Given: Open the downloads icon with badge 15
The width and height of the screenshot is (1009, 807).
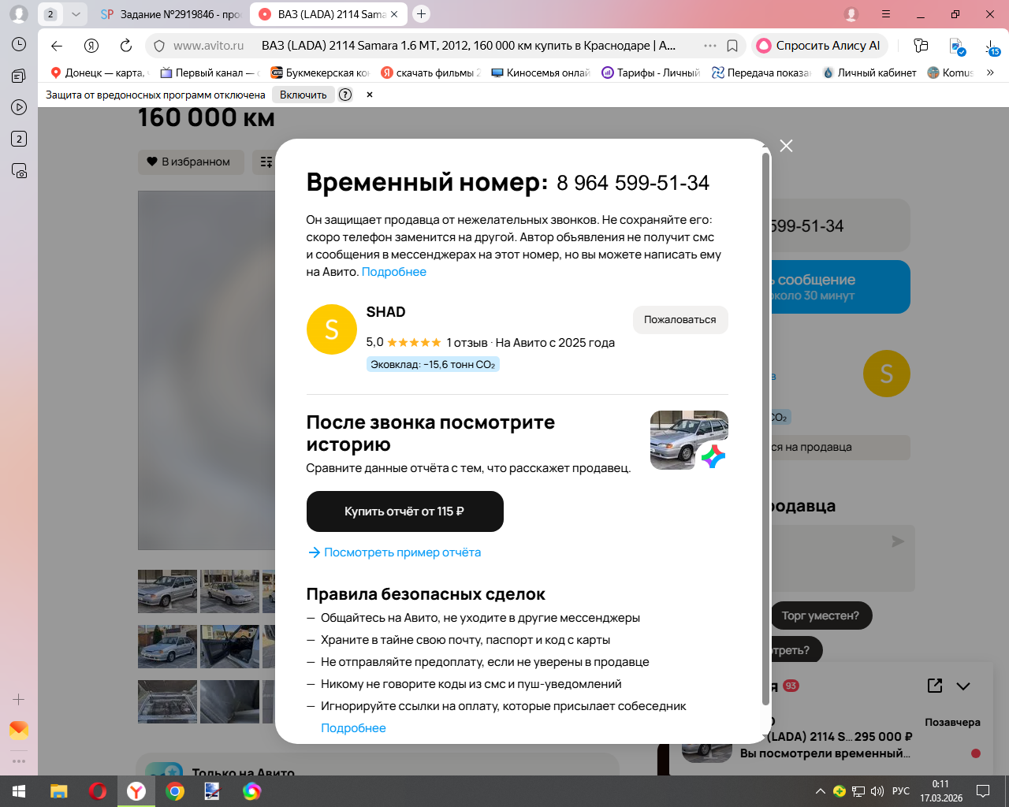Looking at the screenshot, I should tap(992, 46).
